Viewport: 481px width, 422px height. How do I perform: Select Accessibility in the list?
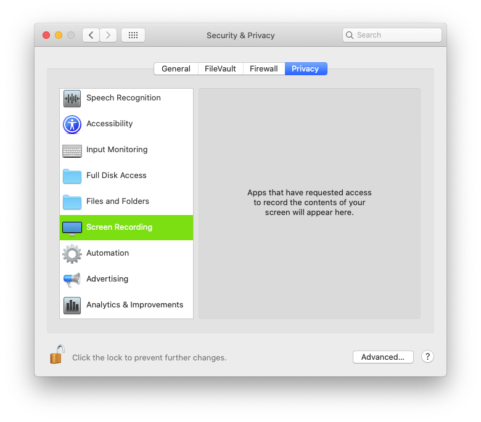(x=126, y=124)
